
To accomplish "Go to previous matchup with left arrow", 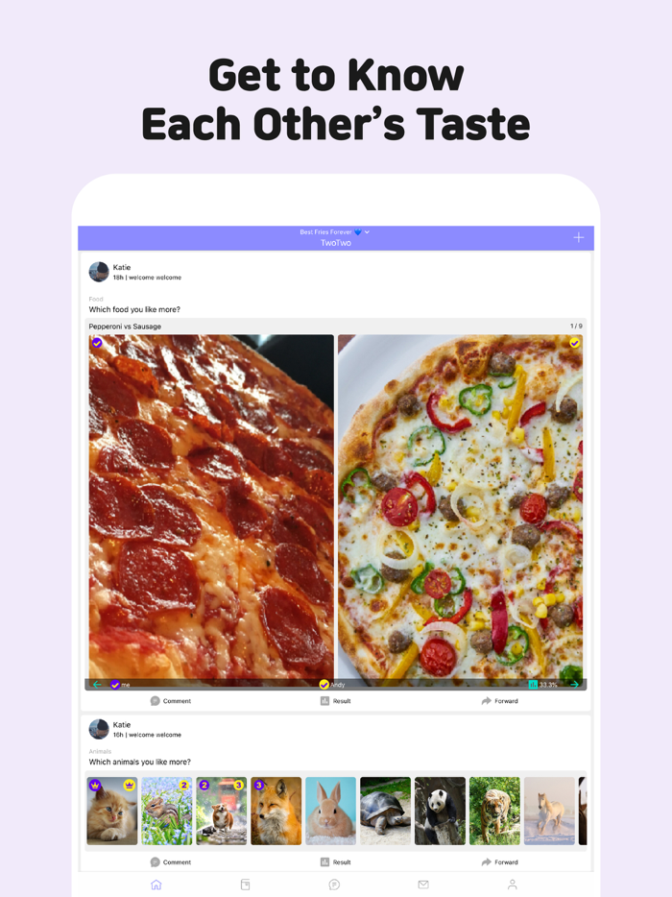I will (x=97, y=684).
